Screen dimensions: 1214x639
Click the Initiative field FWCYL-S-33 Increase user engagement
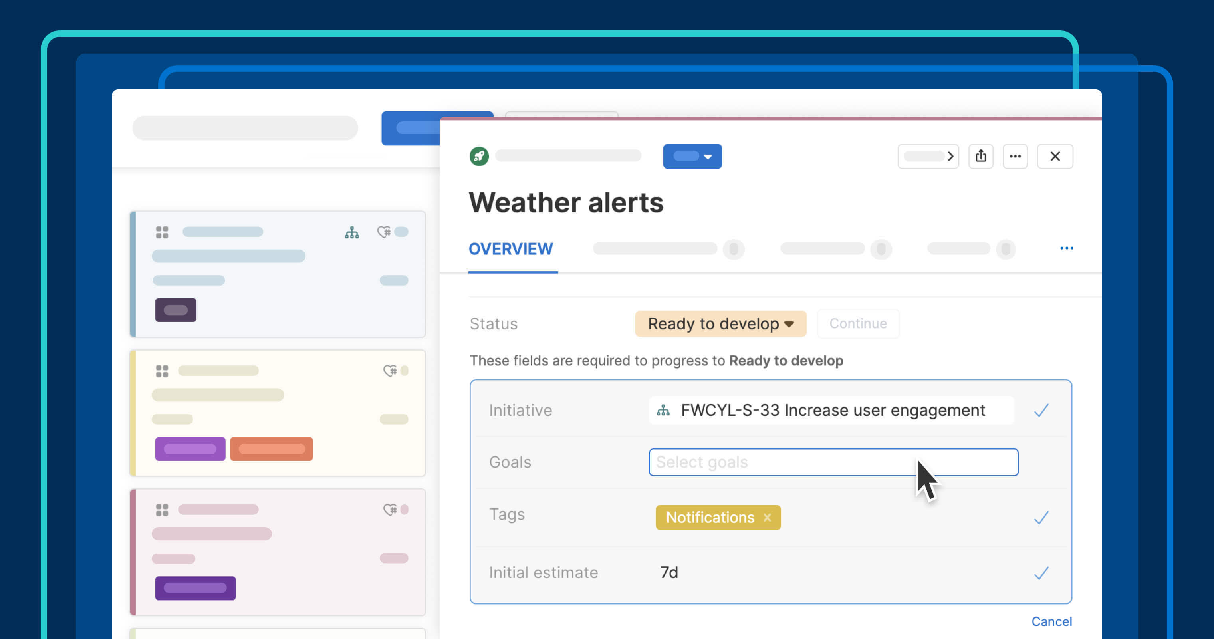[831, 410]
